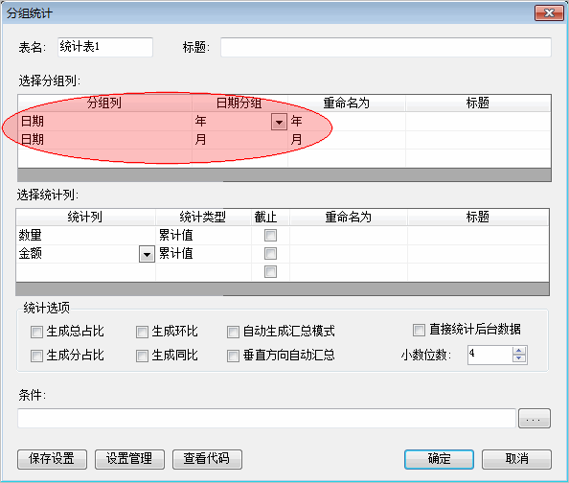Open the 年 date grouping dropdown arrow
Screen dimensions: 569x483
[279, 122]
